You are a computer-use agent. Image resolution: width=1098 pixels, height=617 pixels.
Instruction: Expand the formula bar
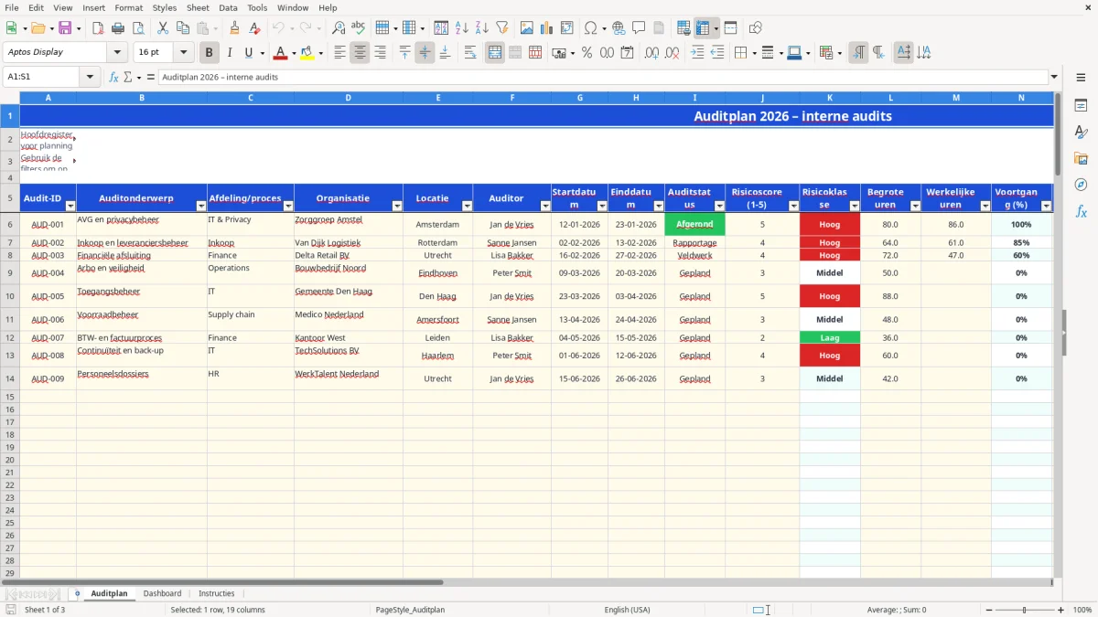1054,77
